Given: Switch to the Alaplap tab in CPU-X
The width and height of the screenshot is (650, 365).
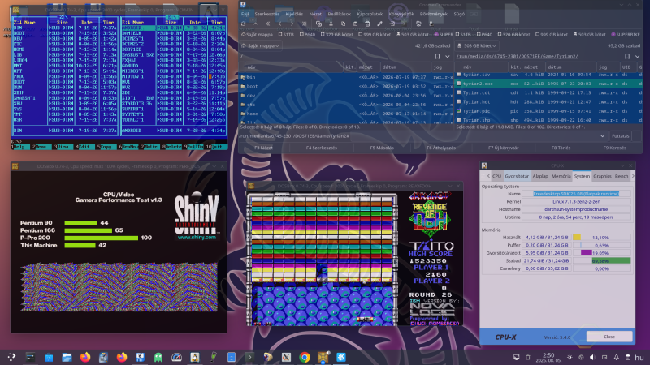Looking at the screenshot, I should [x=540, y=176].
